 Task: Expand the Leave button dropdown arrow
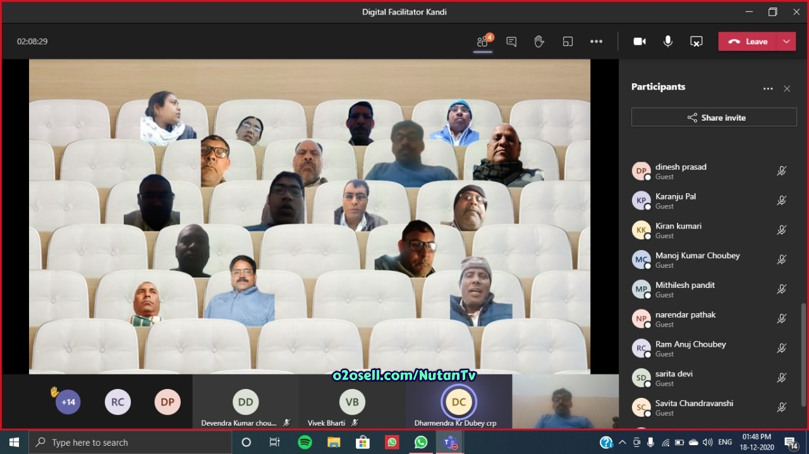click(786, 42)
